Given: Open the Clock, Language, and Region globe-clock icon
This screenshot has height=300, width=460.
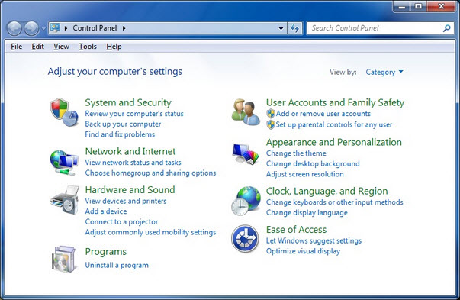Looking at the screenshot, I should 246,201.
